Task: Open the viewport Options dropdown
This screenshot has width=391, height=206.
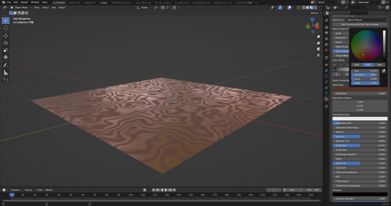Action: (x=315, y=13)
